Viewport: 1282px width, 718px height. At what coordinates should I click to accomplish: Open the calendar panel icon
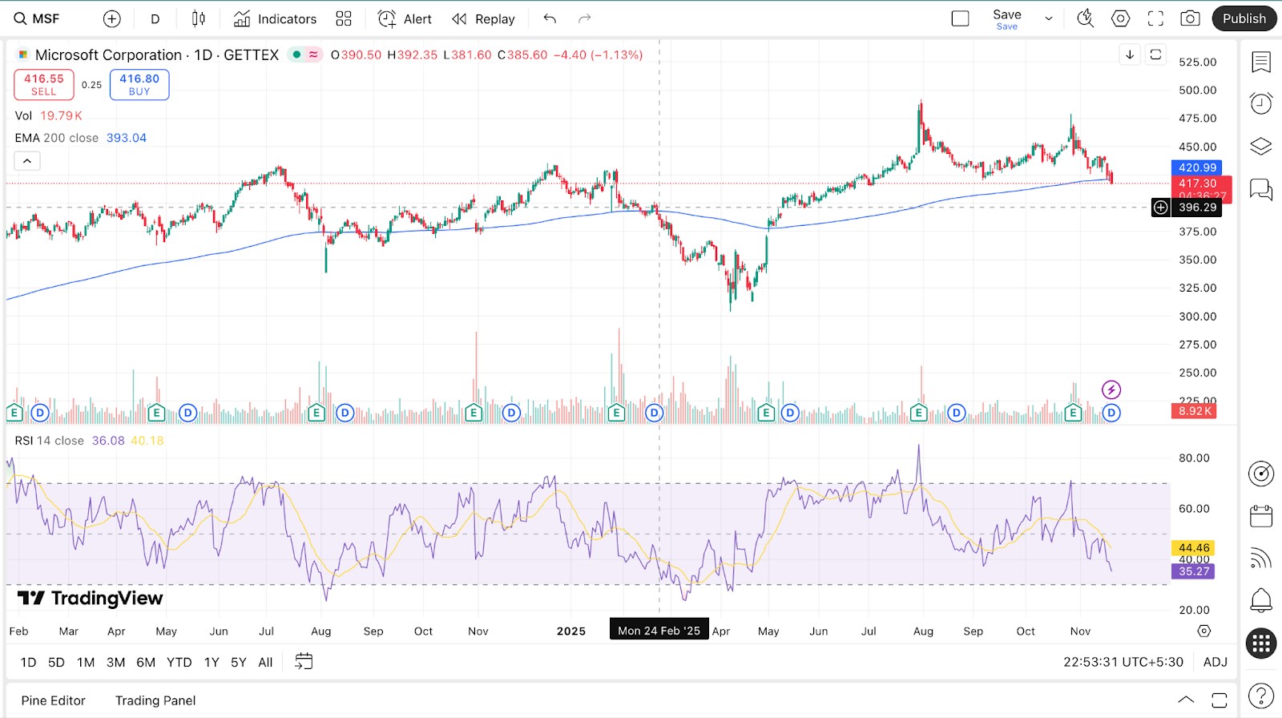pyautogui.click(x=1261, y=515)
